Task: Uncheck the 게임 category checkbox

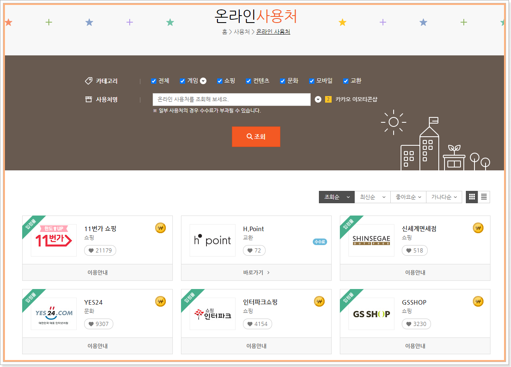Action: click(x=183, y=81)
